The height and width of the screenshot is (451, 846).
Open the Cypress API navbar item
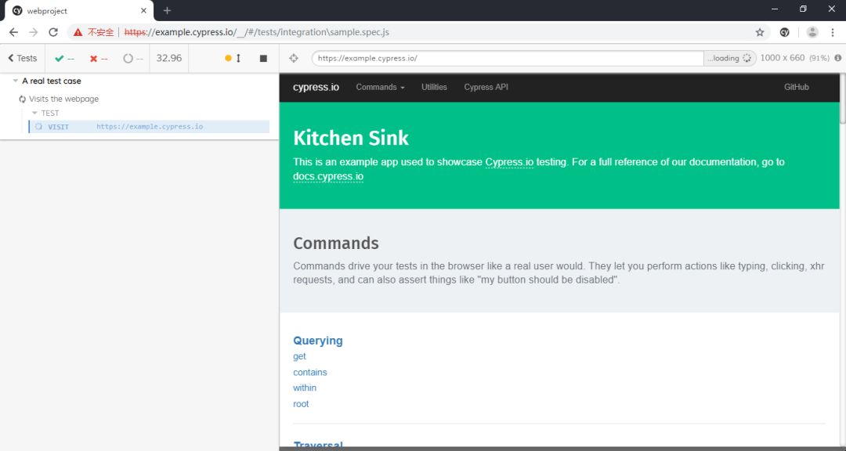tap(486, 87)
